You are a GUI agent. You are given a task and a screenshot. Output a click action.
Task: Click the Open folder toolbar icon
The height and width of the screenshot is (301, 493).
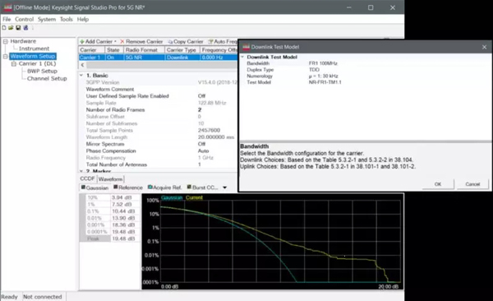pos(11,28)
